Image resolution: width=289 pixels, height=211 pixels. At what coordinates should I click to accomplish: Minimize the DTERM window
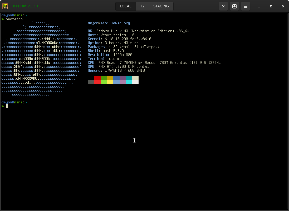[x=259, y=6]
